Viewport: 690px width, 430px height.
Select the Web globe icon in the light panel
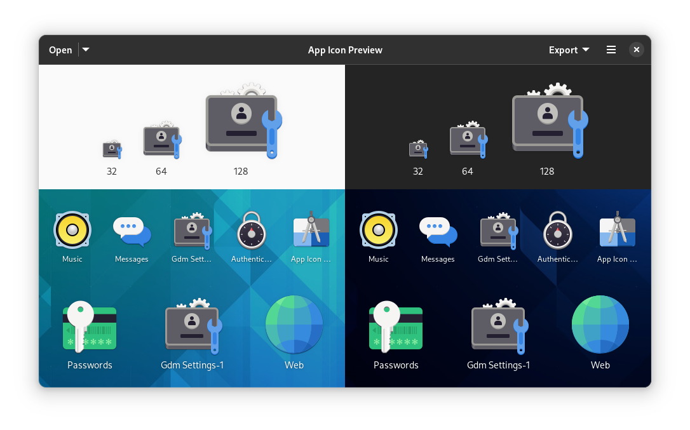(294, 324)
